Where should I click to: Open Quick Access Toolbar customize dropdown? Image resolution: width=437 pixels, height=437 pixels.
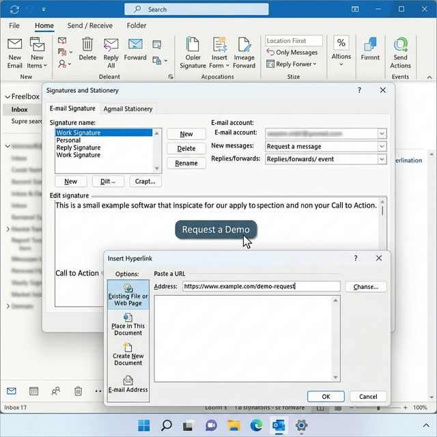[44, 10]
